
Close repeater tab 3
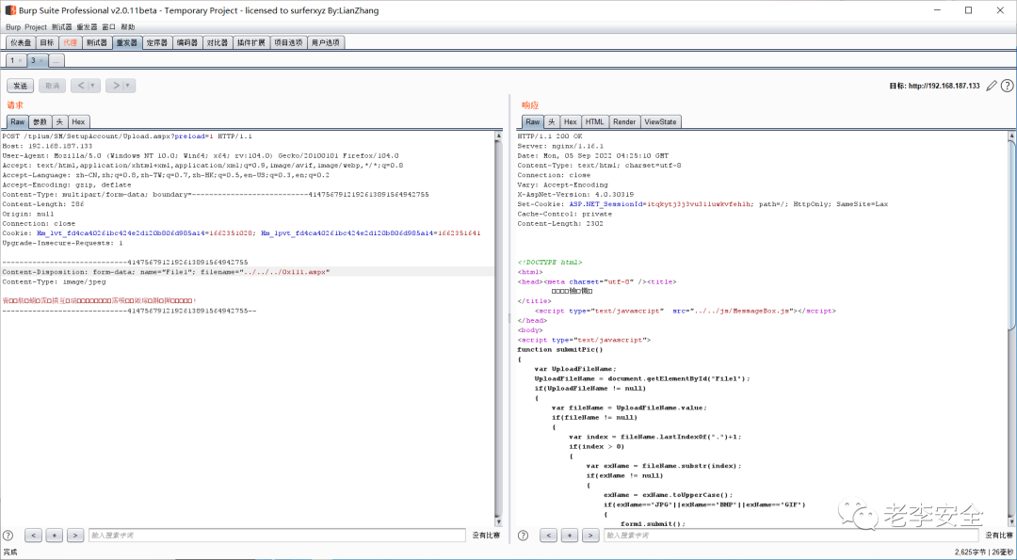coord(40,60)
